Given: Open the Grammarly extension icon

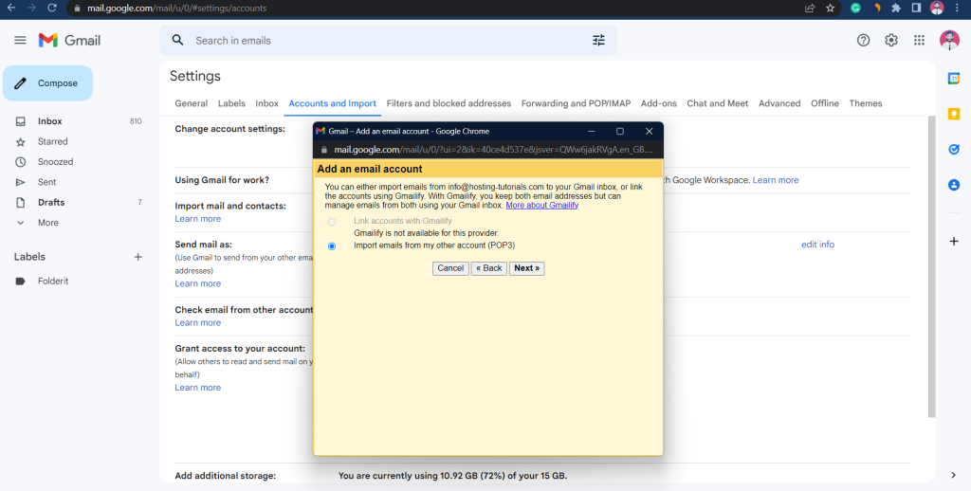Looking at the screenshot, I should tap(856, 8).
